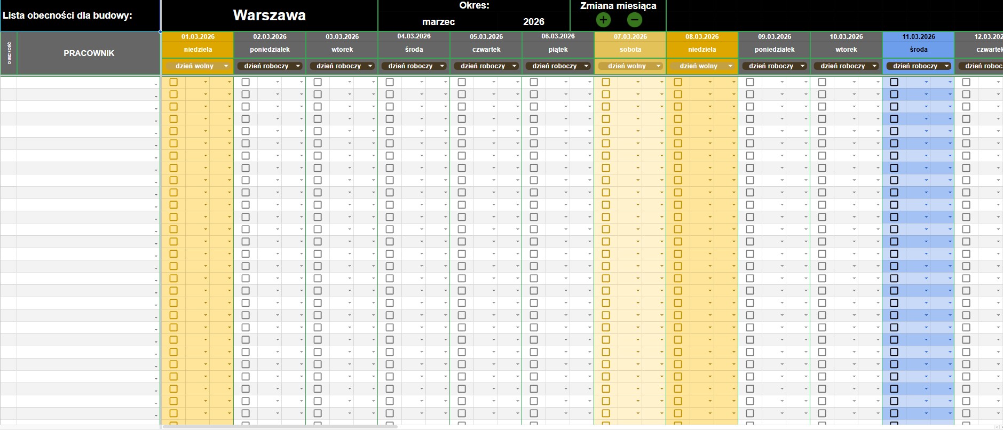Select the Warszawa site name cell
This screenshot has height=430, width=1003.
click(269, 15)
